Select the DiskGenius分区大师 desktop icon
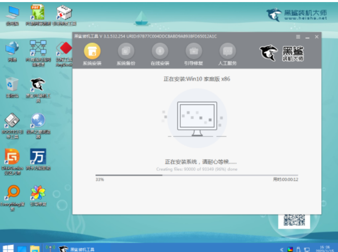Image resolution: width=338 pixels, height=252 pixels. 12,162
